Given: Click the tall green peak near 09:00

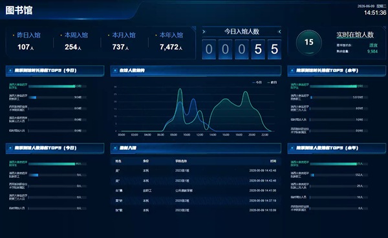Looking at the screenshot, I should pos(180,89).
